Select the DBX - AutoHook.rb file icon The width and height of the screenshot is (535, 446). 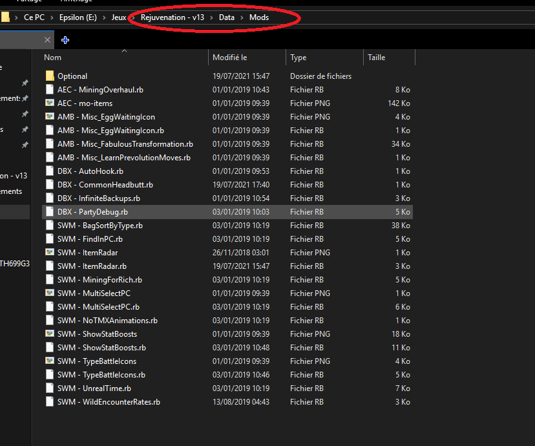coord(50,171)
